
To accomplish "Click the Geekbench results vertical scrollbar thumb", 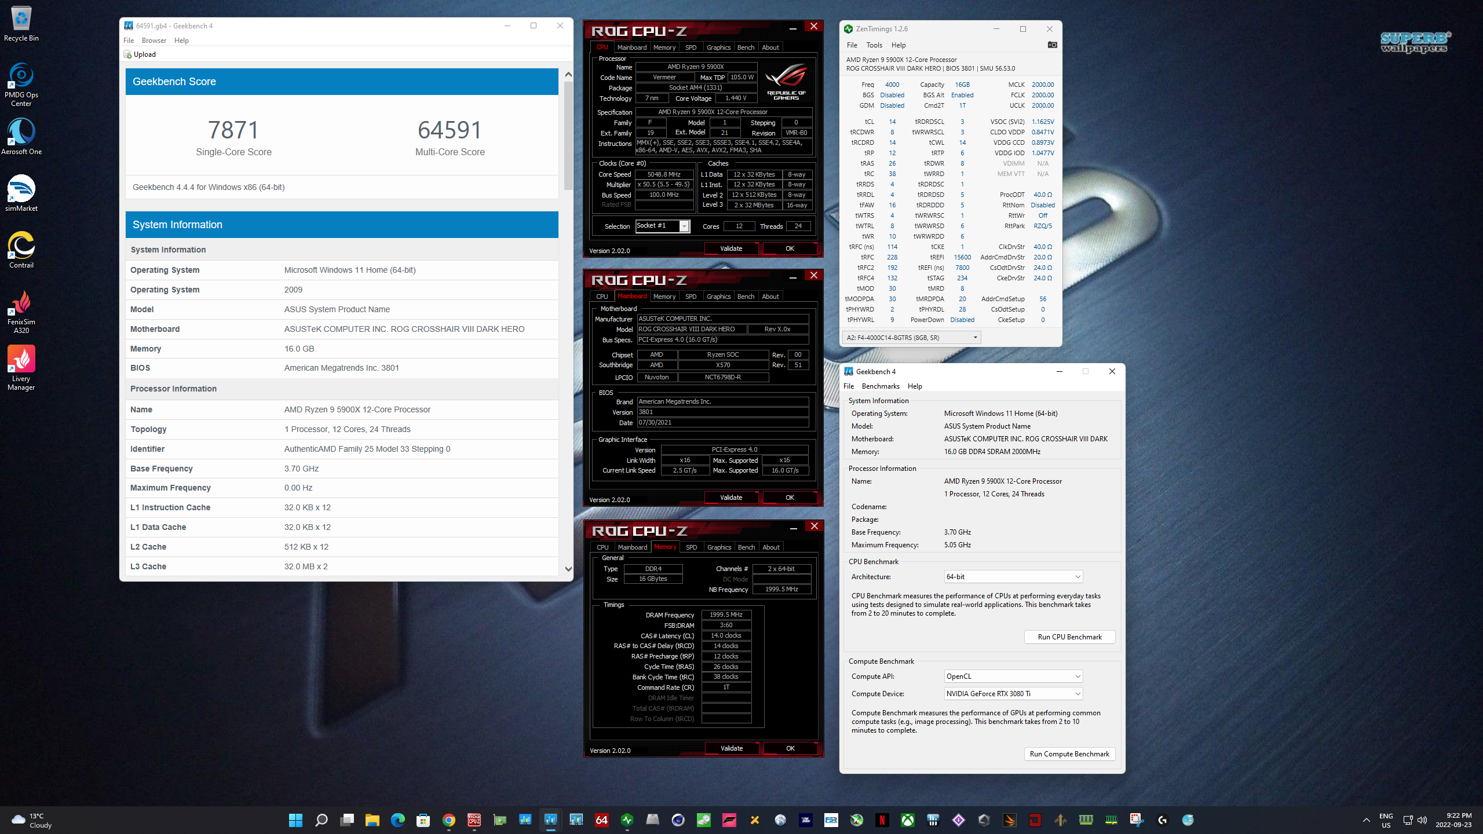I will pos(568,136).
